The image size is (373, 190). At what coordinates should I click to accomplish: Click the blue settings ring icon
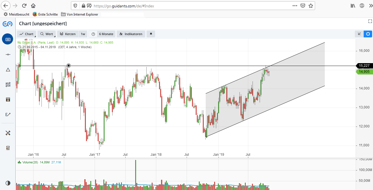(x=368, y=34)
